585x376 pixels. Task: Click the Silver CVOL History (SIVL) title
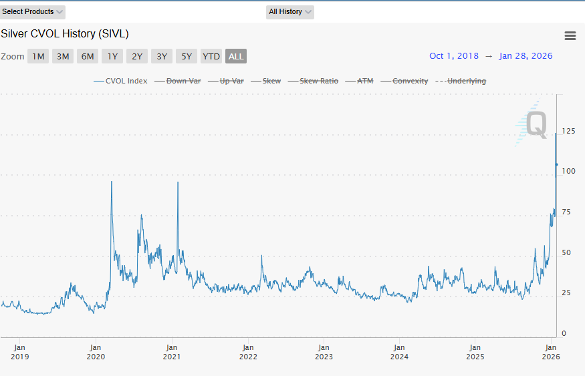click(x=65, y=34)
